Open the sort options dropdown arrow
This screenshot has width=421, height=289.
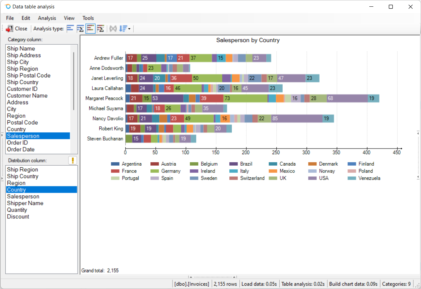[x=129, y=29]
